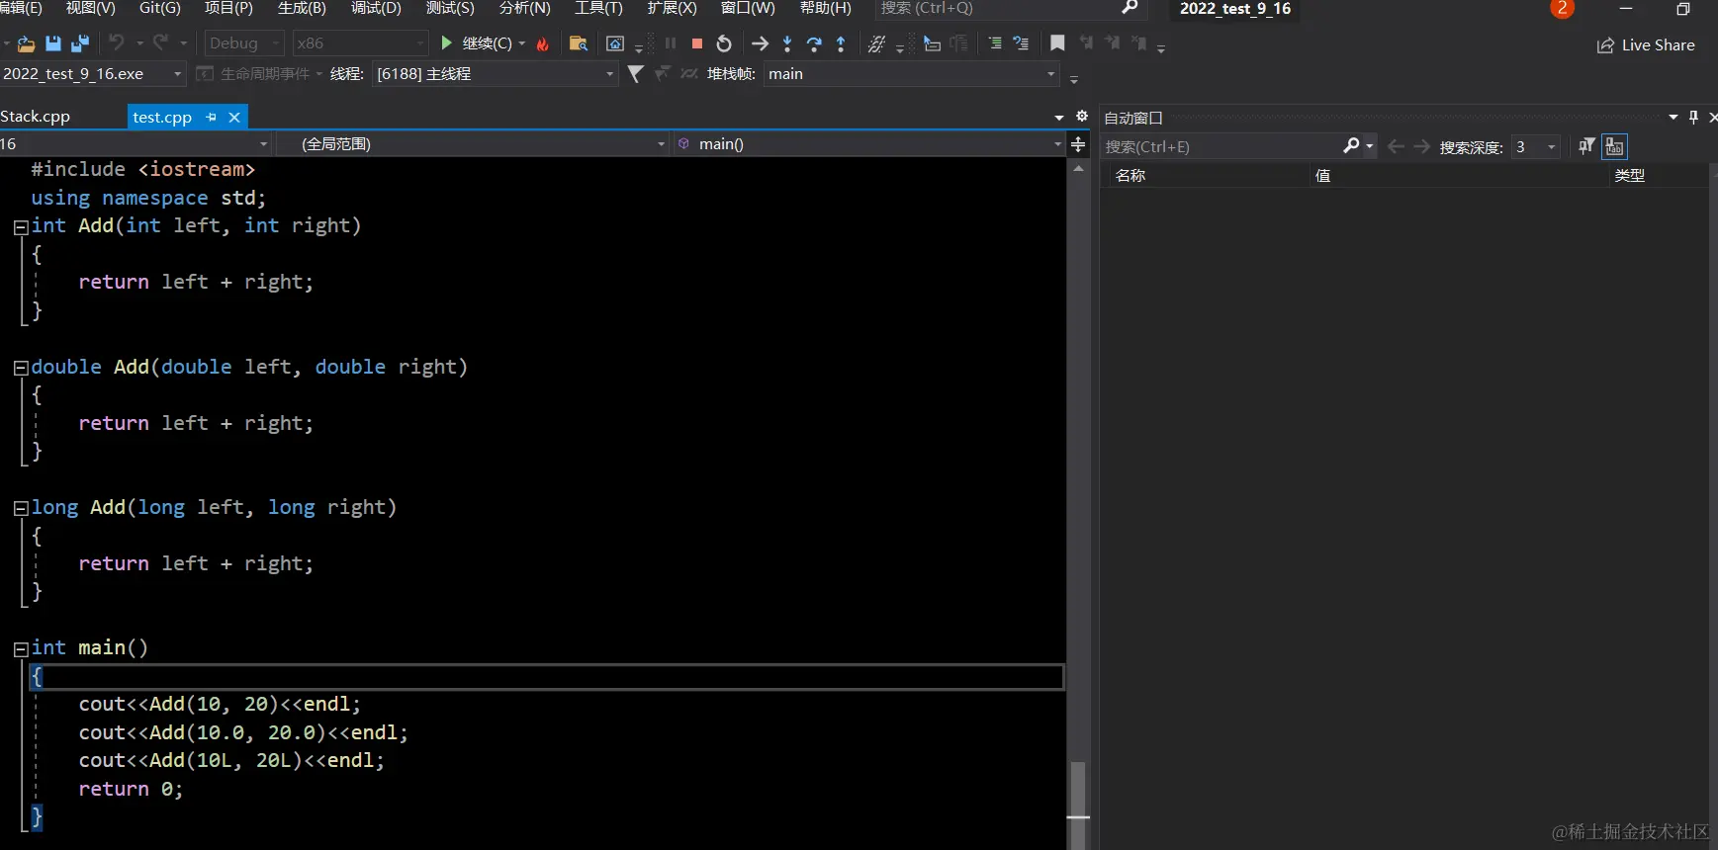Image resolution: width=1718 pixels, height=850 pixels.
Task: Open the global scope dropdown
Action: click(472, 144)
